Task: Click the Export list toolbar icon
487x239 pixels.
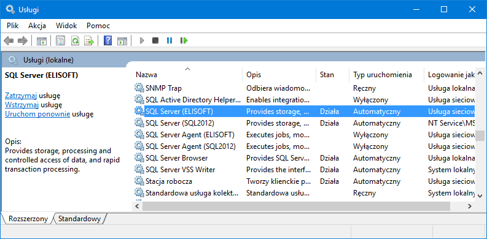Action: tap(89, 40)
